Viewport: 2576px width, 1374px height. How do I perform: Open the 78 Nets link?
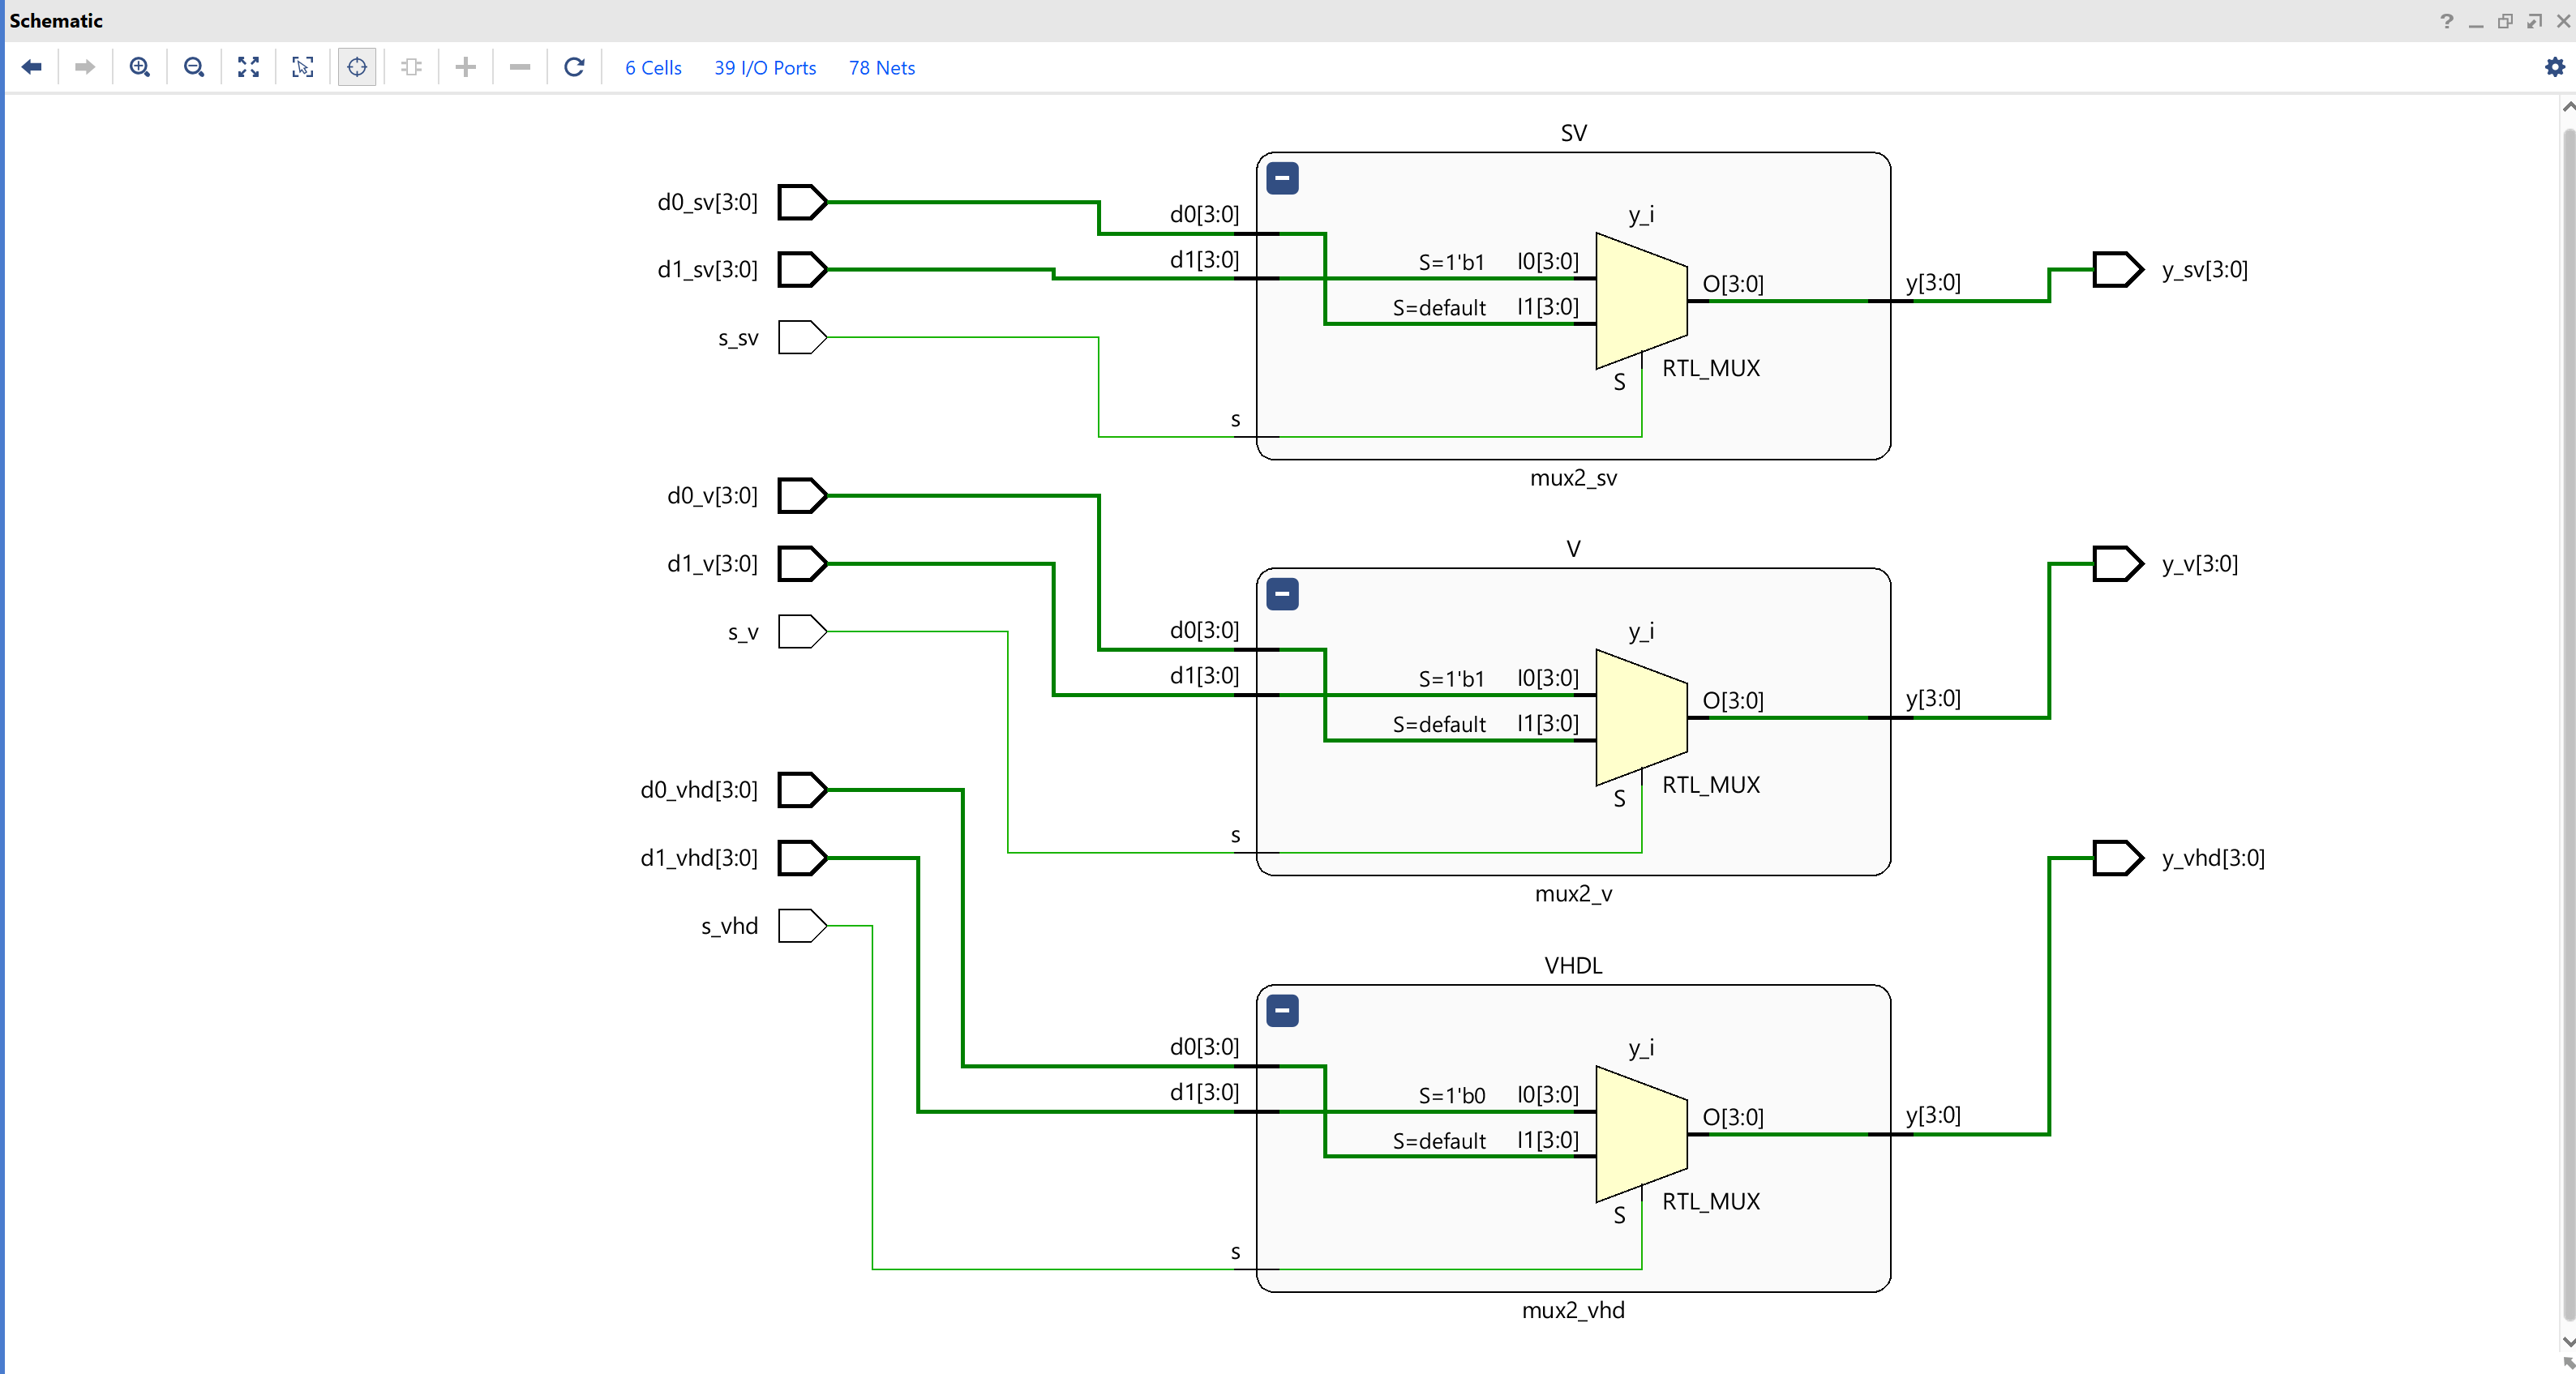point(881,68)
